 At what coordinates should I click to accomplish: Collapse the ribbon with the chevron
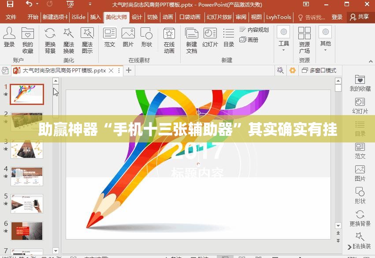point(371,61)
